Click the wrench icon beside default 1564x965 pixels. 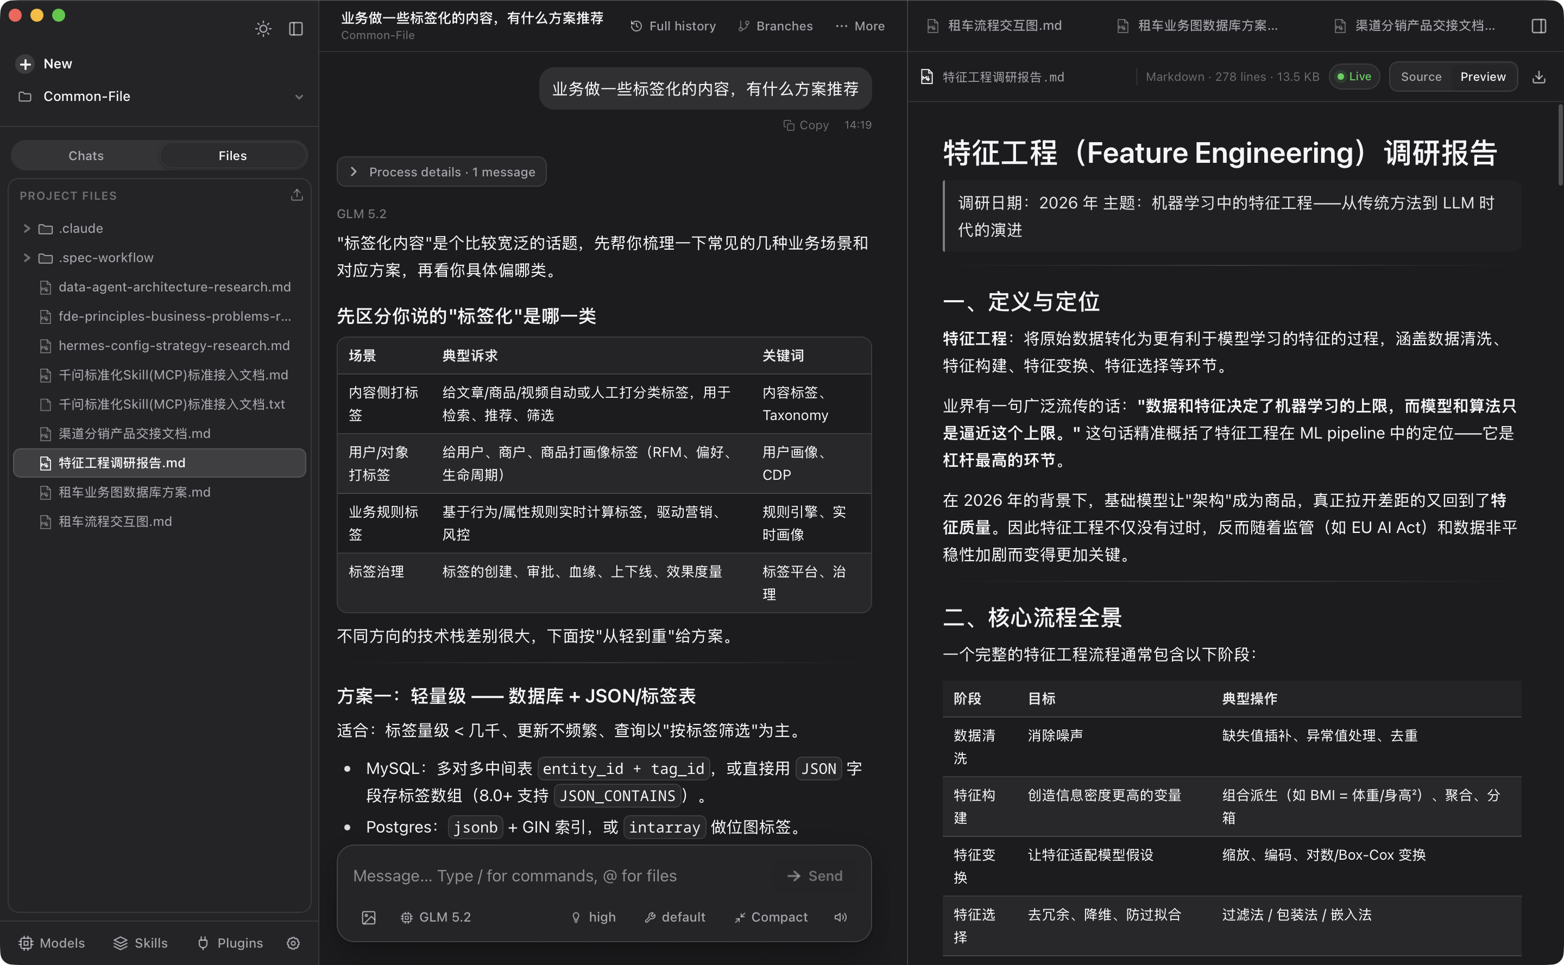coord(650,918)
